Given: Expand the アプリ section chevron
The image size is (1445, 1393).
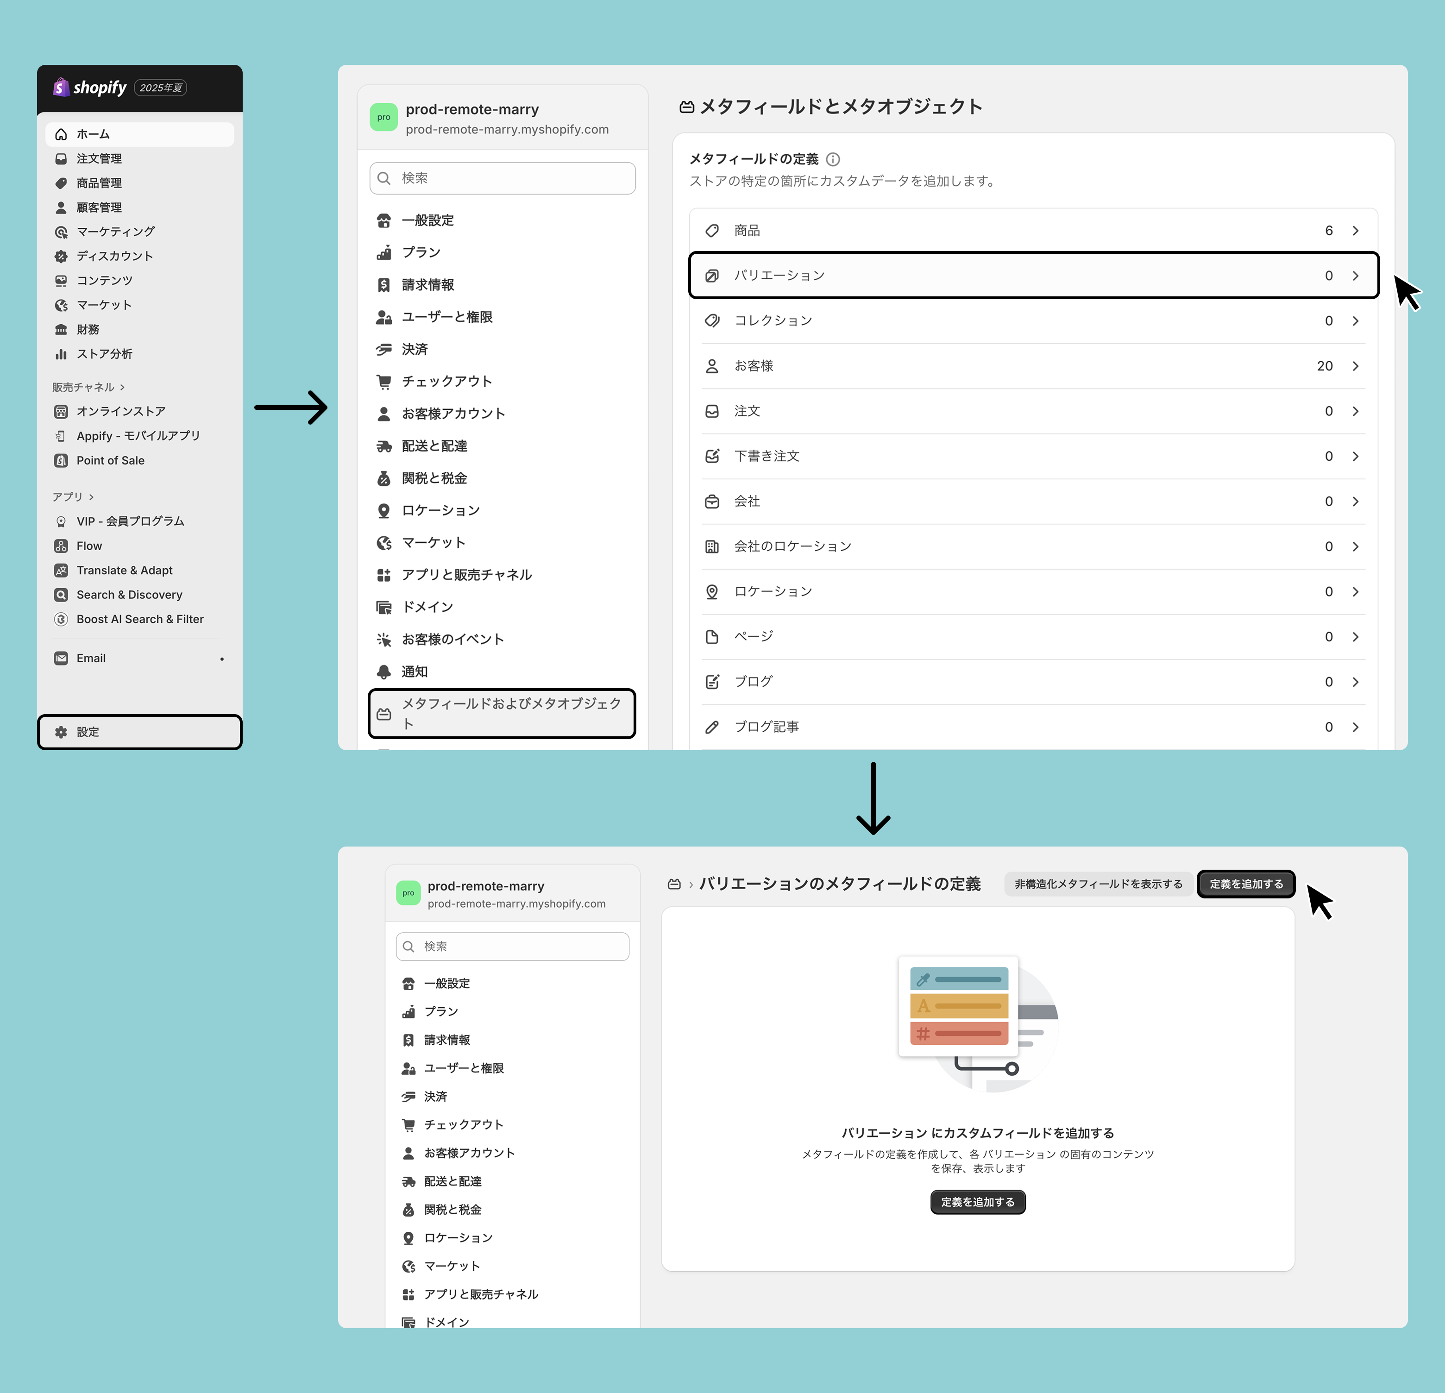Looking at the screenshot, I should pyautogui.click(x=91, y=497).
